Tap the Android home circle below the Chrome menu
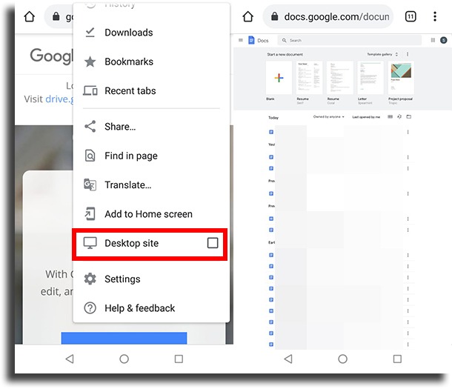 click(x=124, y=359)
